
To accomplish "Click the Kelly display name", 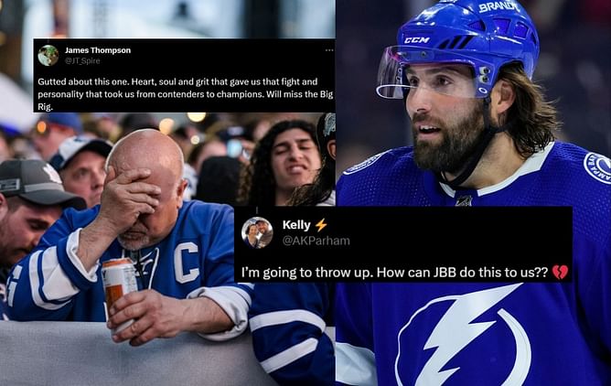I will pyautogui.click(x=296, y=225).
